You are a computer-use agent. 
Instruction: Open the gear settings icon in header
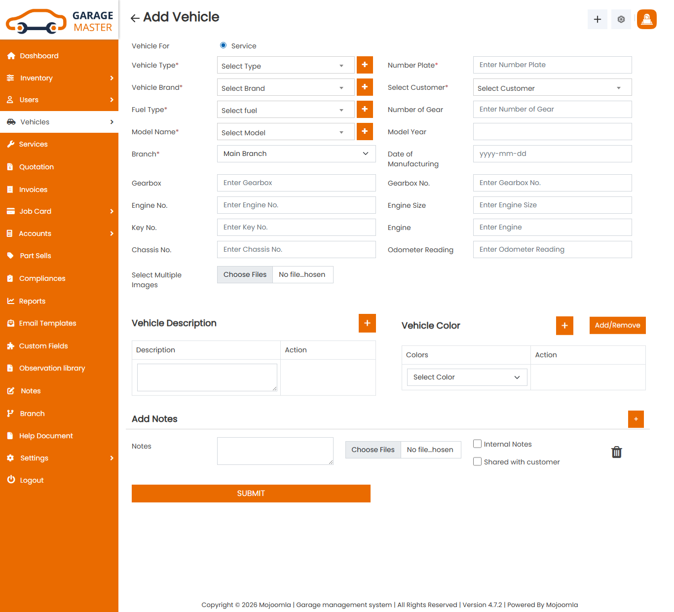point(621,19)
